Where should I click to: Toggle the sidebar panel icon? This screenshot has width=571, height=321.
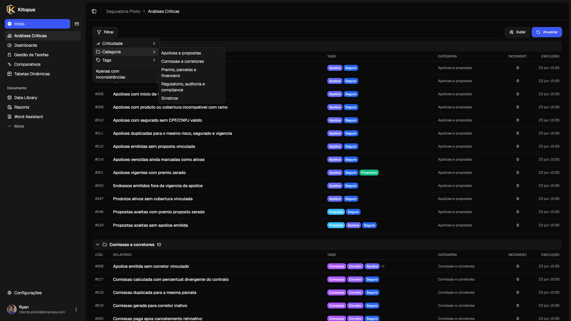pyautogui.click(x=94, y=11)
